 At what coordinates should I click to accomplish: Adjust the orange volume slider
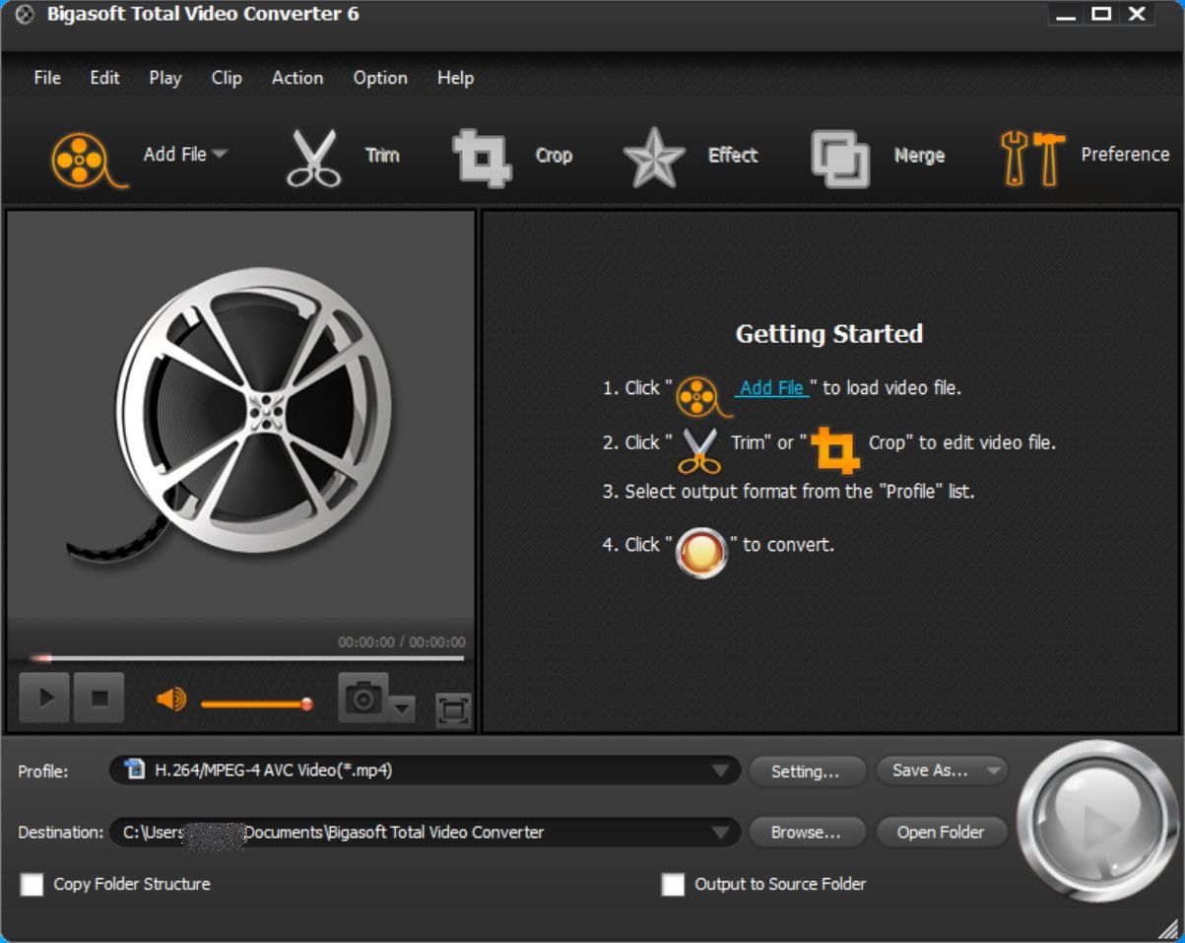[256, 704]
